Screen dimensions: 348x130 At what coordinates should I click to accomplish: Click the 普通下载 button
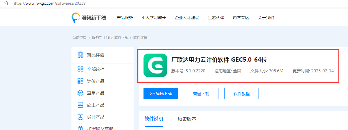pos(201,94)
